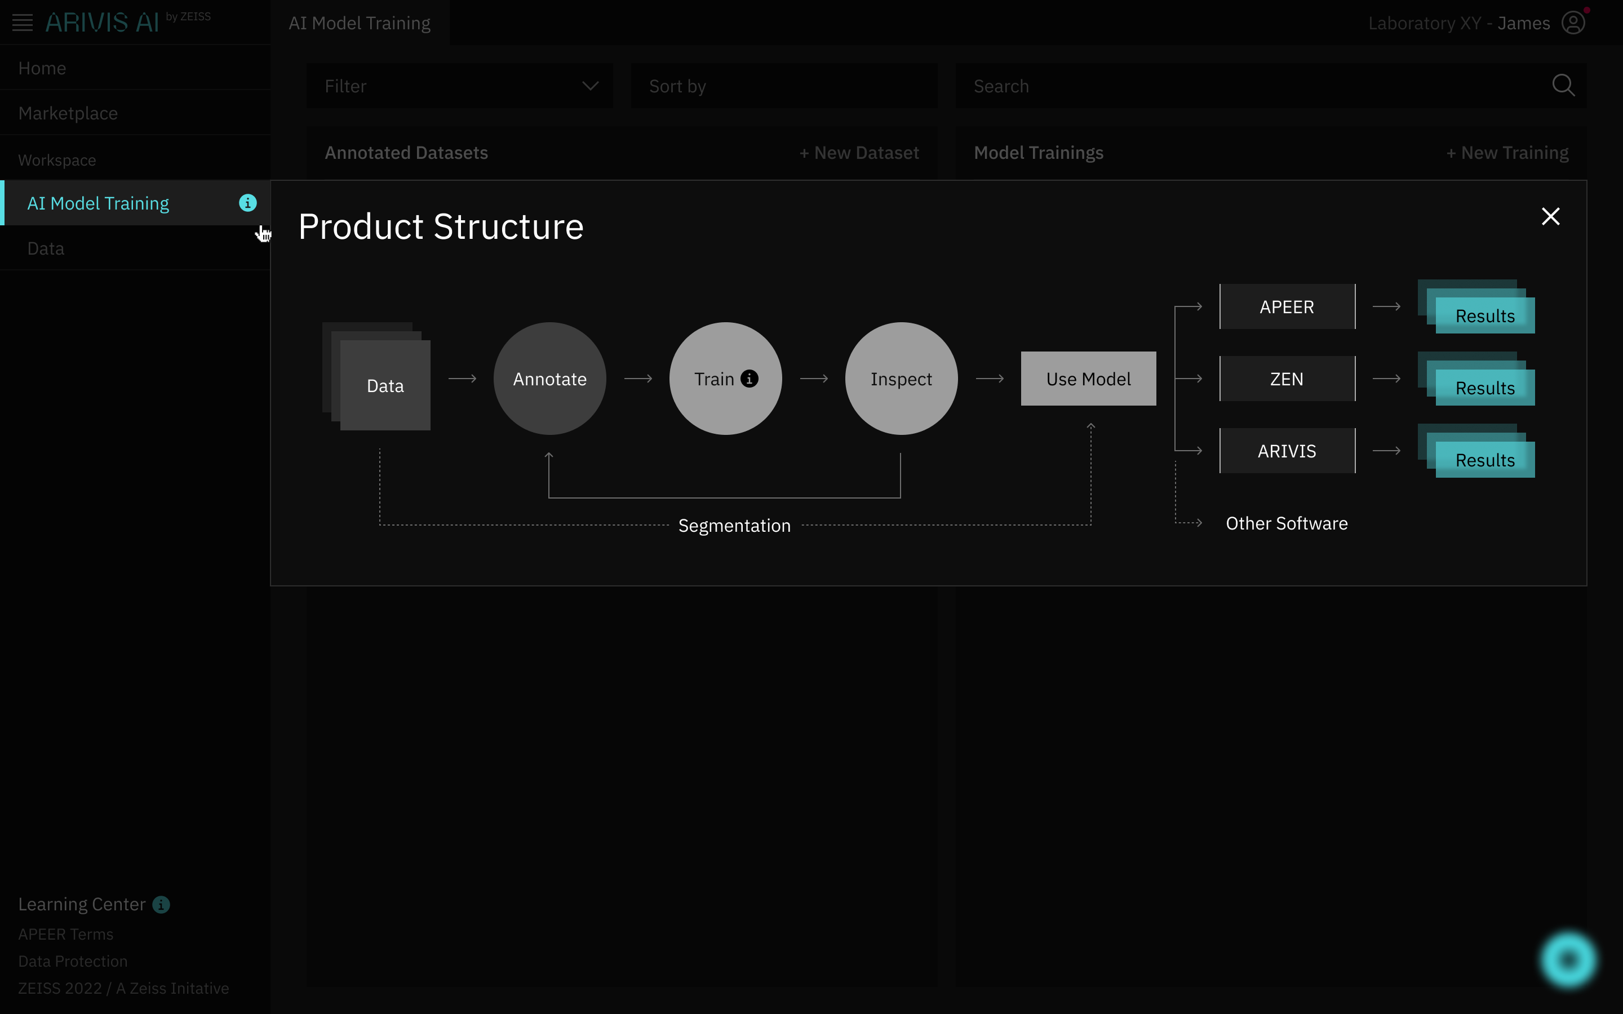Open APEER Terms link

[66, 934]
